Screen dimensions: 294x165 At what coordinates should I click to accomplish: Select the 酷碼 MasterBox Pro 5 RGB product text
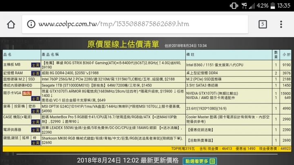pyautogui.click(x=109, y=119)
